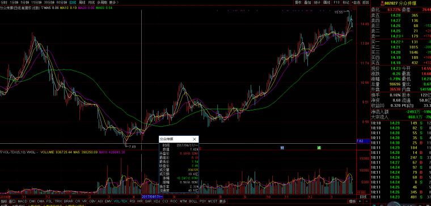Select the VR indicator tab
Viewport: 431px width, 206px height.
84,201
